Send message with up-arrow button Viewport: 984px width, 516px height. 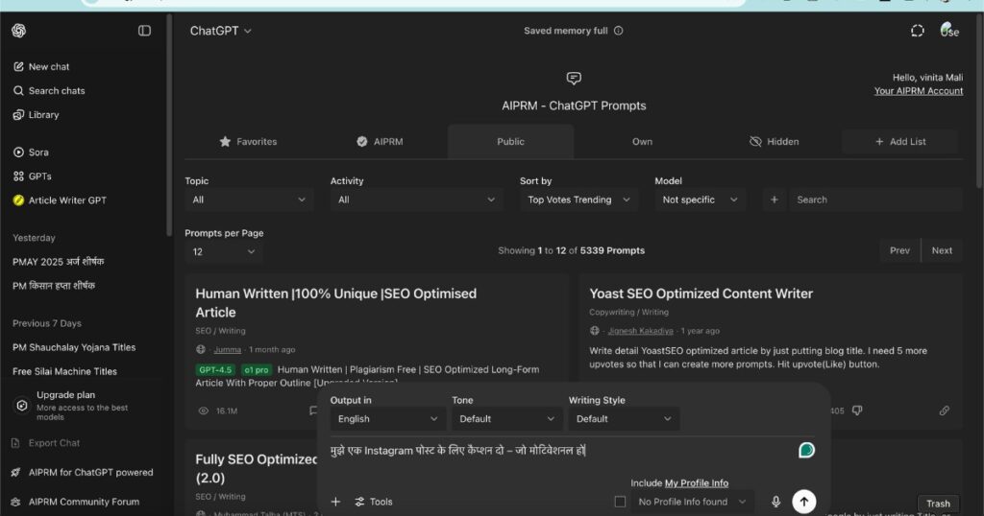[804, 502]
